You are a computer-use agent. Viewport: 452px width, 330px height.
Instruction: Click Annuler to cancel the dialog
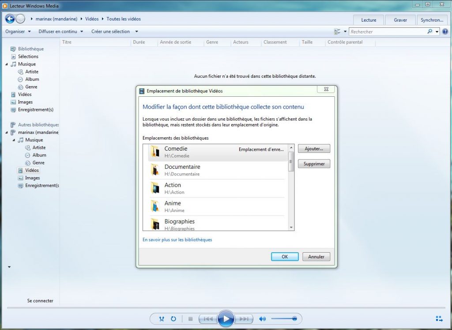pos(316,257)
